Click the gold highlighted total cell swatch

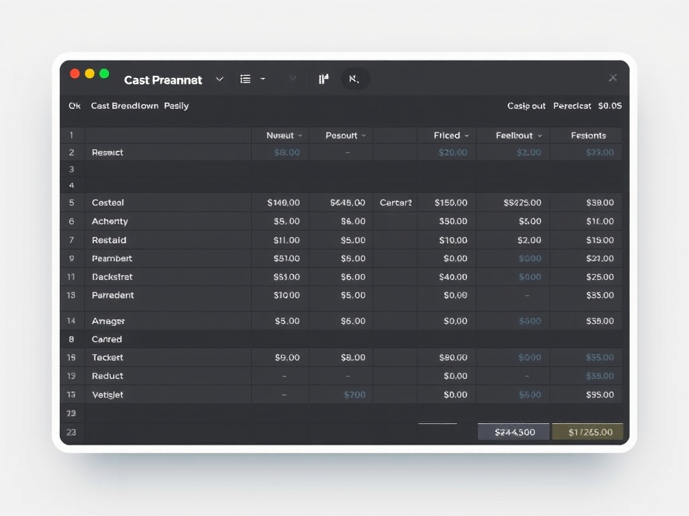[587, 431]
